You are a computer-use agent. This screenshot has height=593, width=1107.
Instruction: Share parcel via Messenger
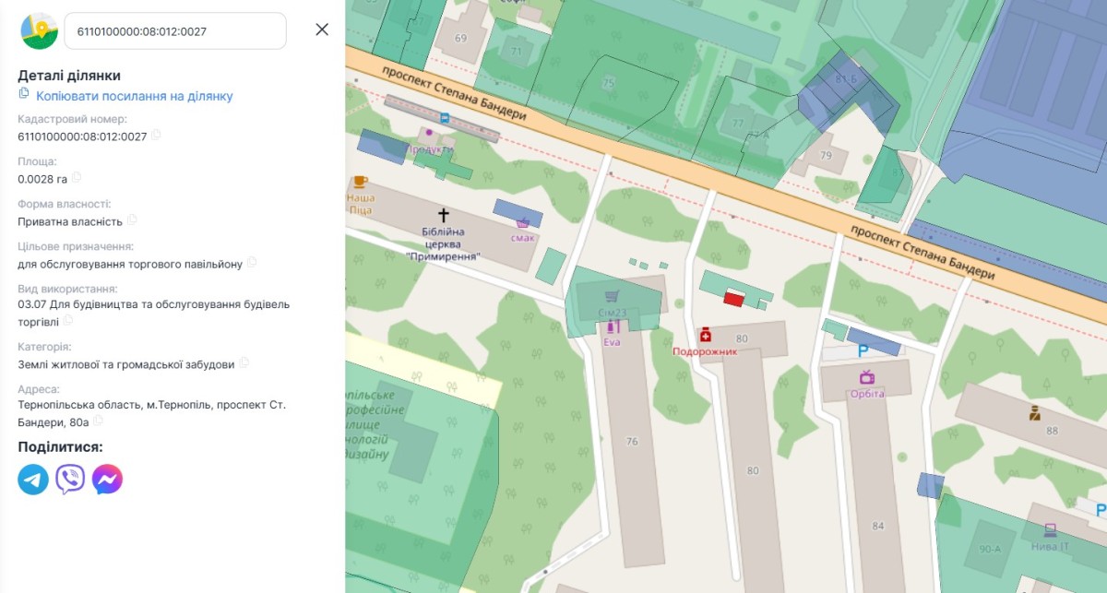point(107,480)
